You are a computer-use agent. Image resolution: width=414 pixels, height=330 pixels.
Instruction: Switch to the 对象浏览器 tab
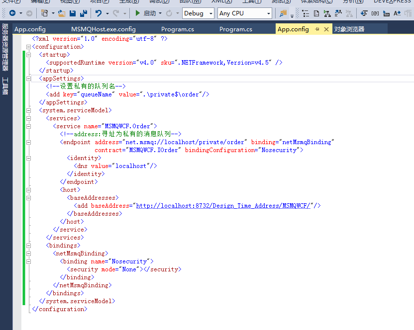pyautogui.click(x=349, y=29)
